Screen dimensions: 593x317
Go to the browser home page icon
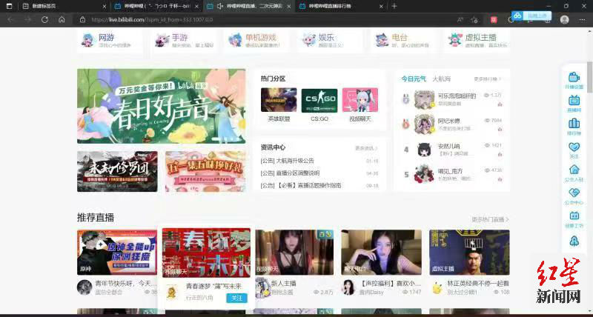click(x=62, y=20)
